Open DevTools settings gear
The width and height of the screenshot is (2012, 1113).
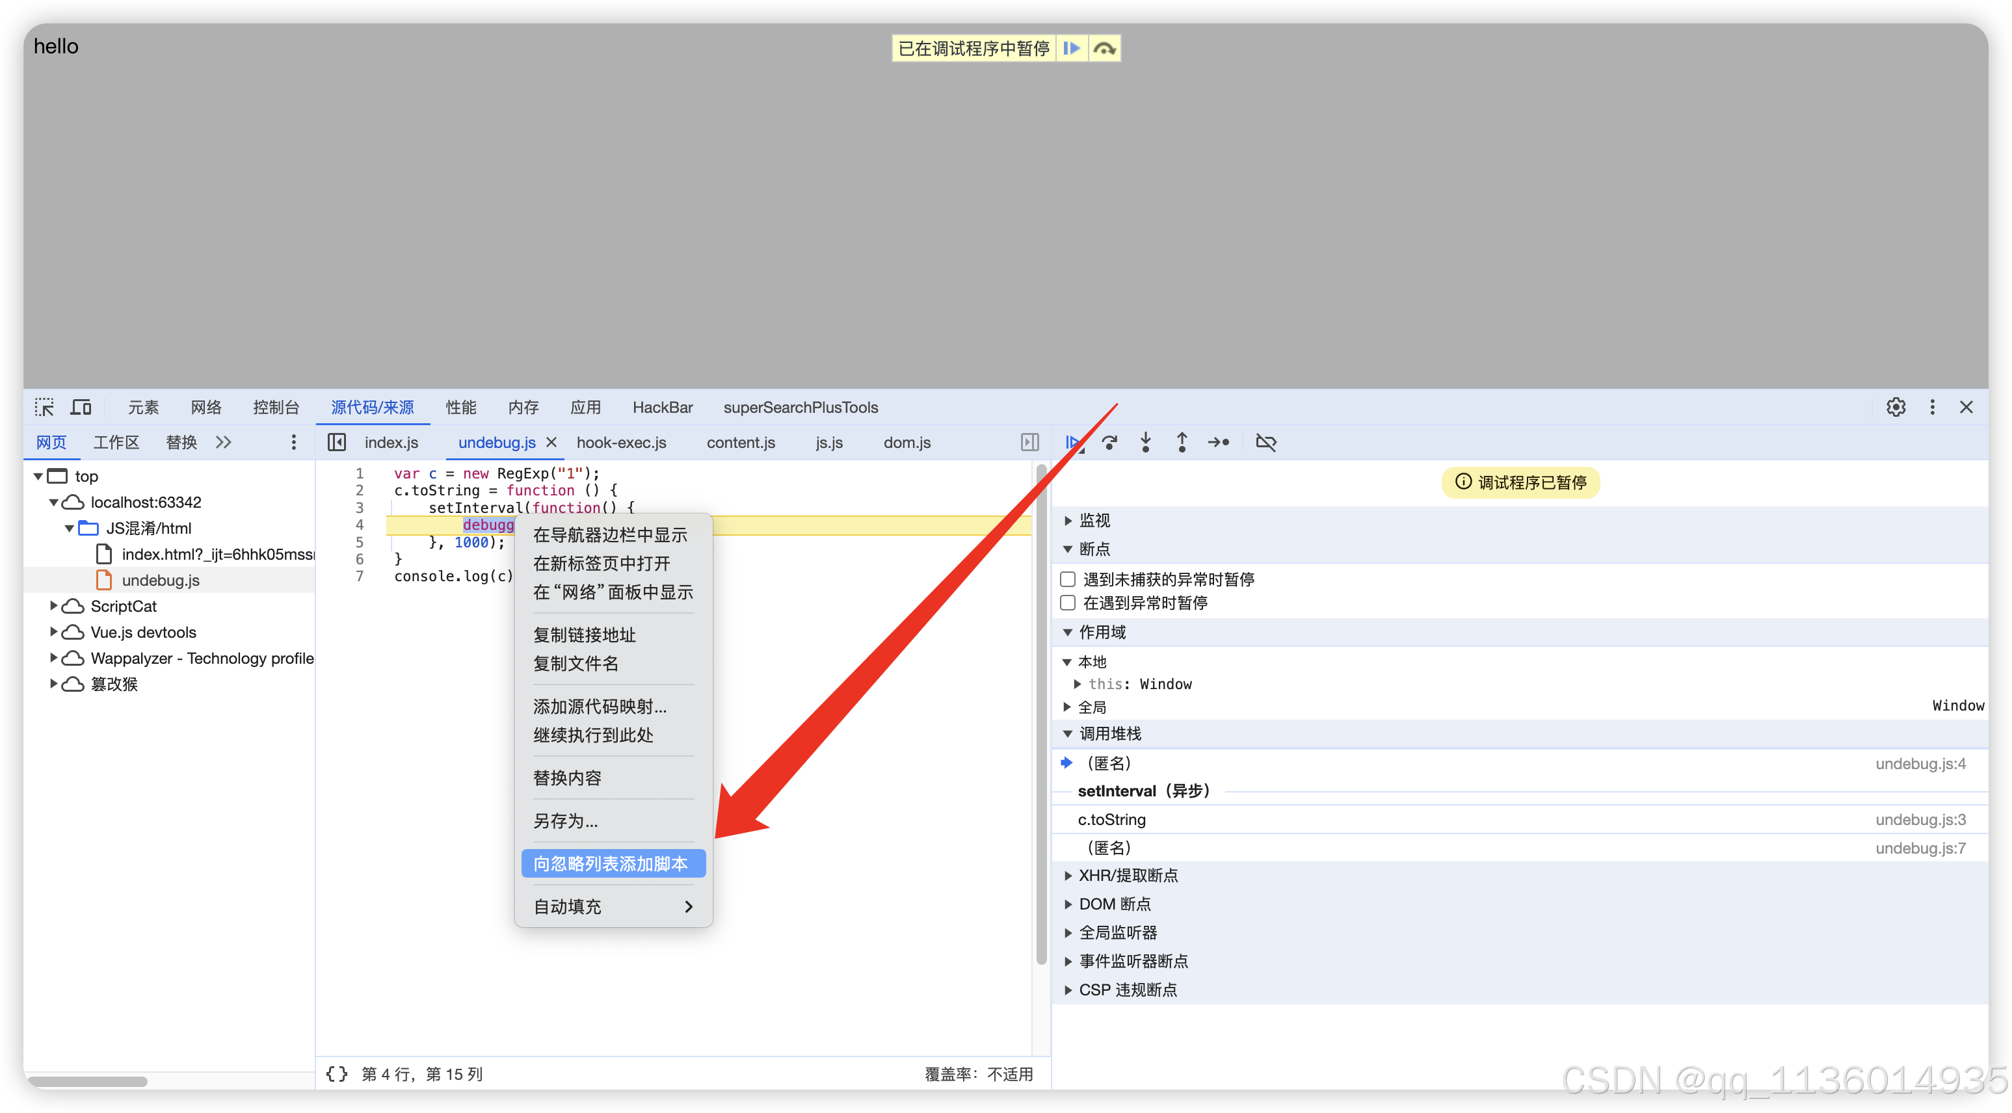point(1896,407)
